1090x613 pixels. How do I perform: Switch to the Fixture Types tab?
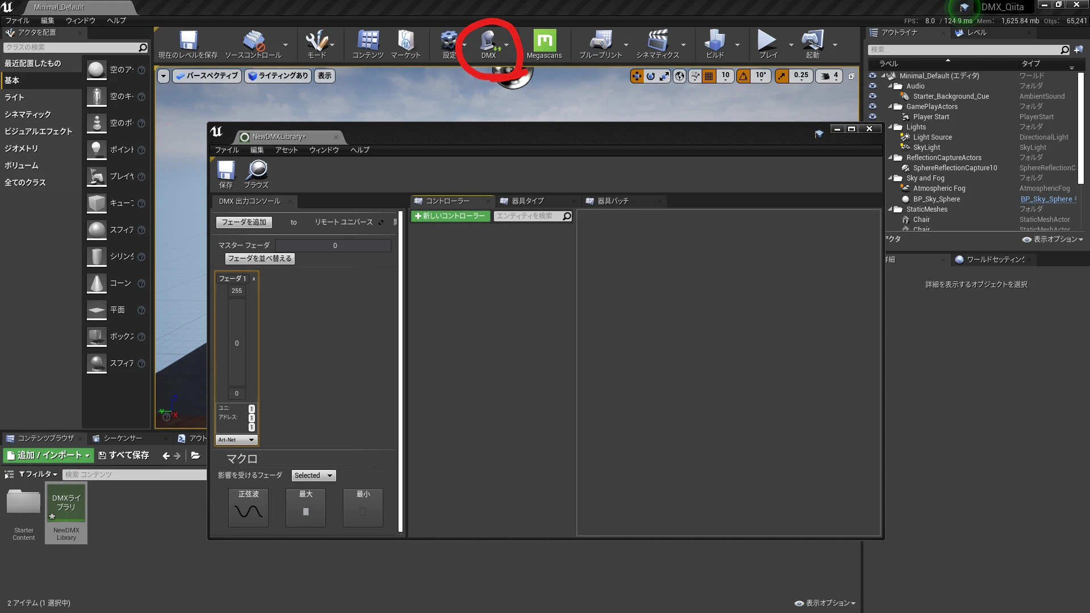tap(527, 201)
